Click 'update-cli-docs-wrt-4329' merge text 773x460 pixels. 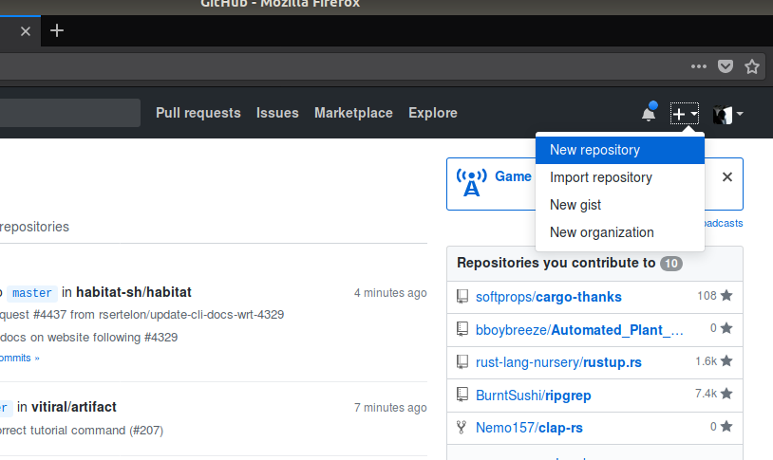coord(217,315)
